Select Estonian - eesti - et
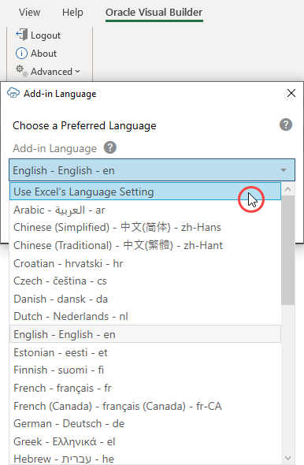The height and width of the screenshot is (465, 304). tap(145, 352)
